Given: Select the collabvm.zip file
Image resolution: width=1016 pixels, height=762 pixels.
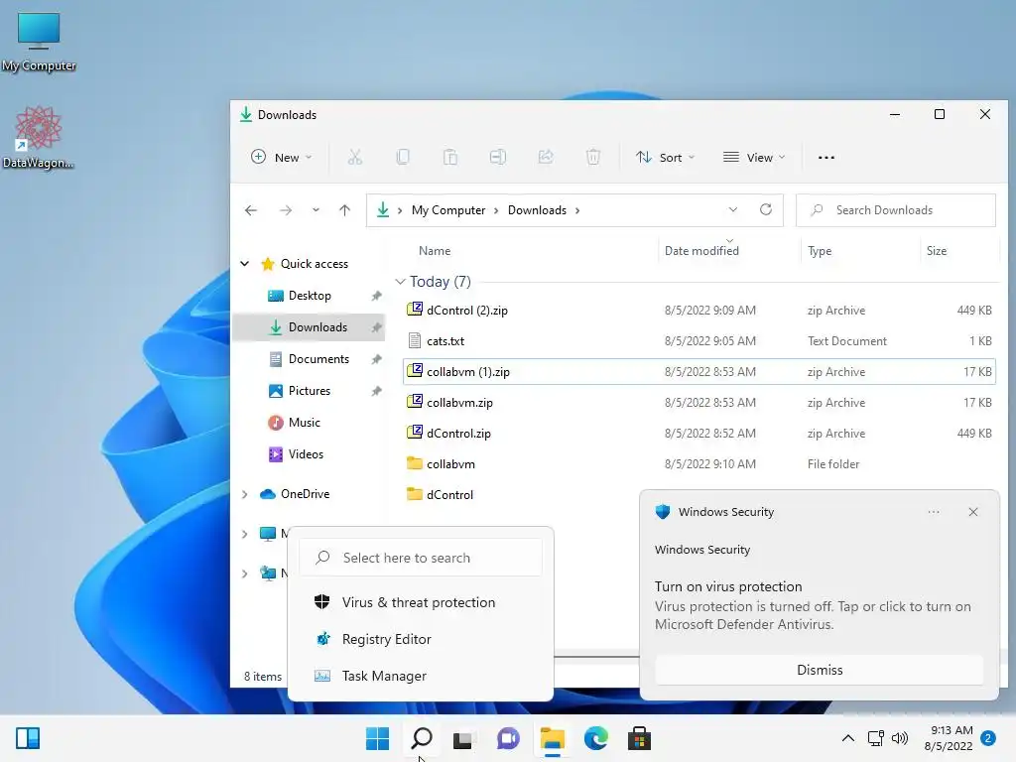Looking at the screenshot, I should tap(699, 403).
